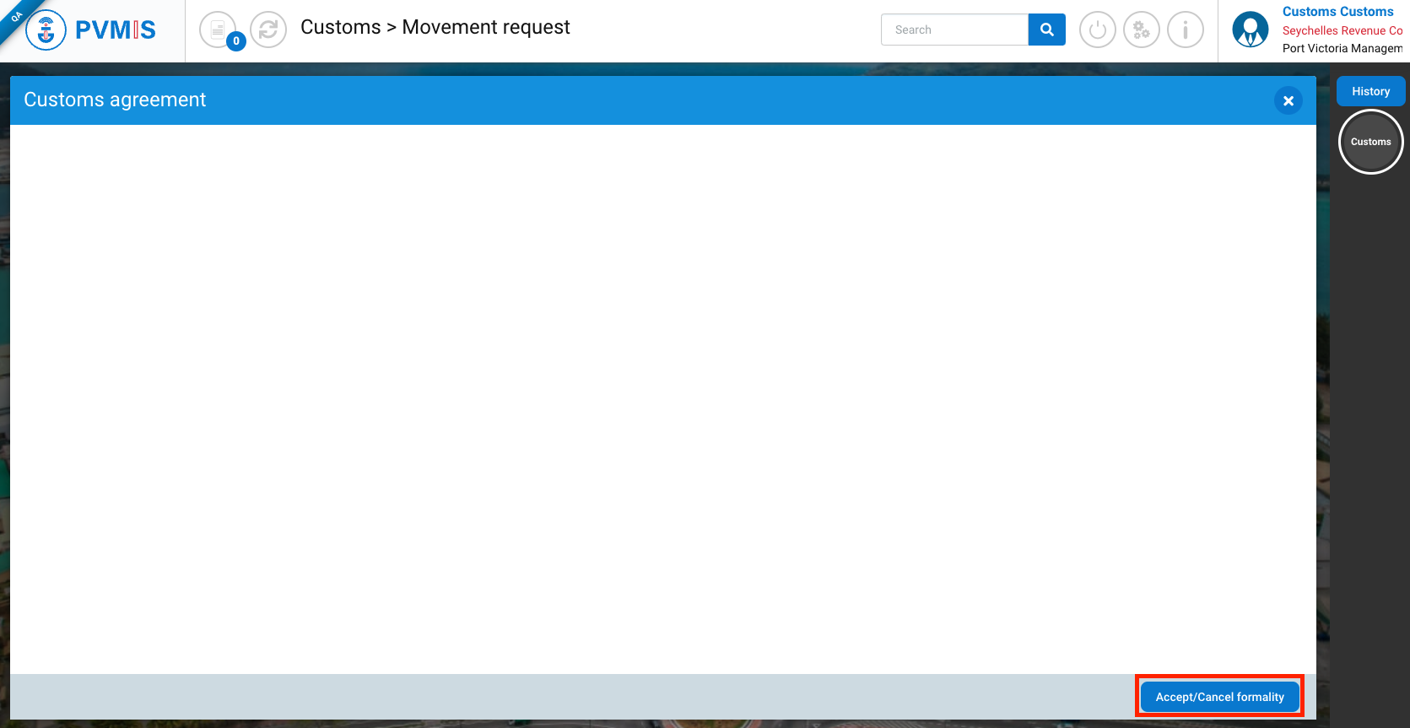This screenshot has width=1410, height=728.
Task: Click the power logout icon
Action: click(1097, 30)
